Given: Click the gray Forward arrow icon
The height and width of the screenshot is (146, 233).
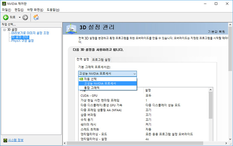Looking at the screenshot, I should point(25,17).
